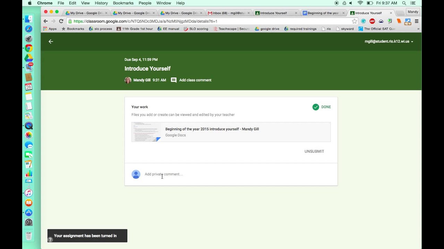Open Google Drive from the Dock
Screen dimensions: 444x249
(x=29, y=58)
